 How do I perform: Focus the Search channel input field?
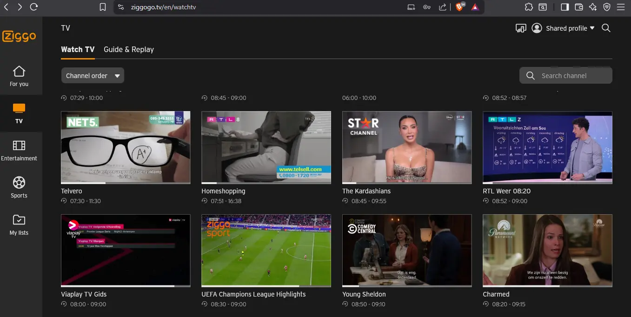pos(566,76)
